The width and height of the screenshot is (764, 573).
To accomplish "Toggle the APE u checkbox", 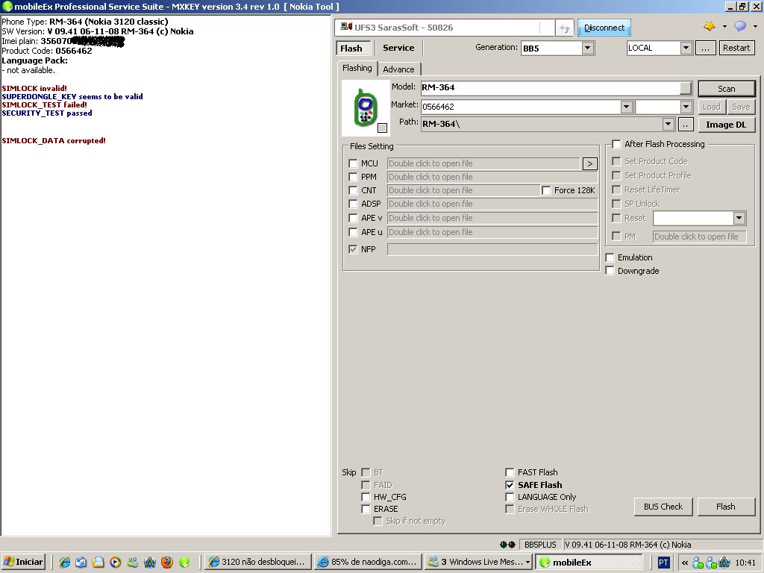I will [x=353, y=232].
